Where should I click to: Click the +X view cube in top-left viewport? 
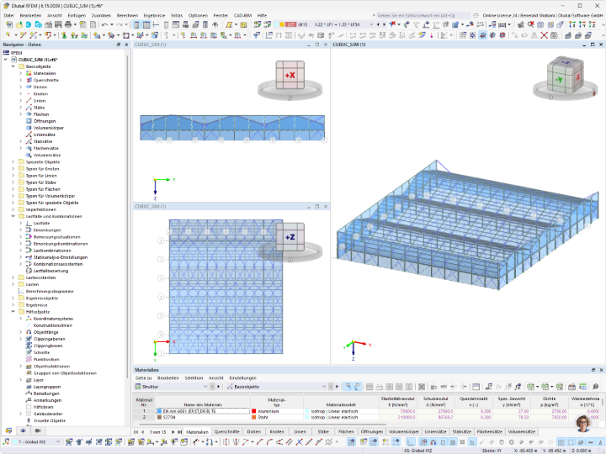[x=290, y=75]
